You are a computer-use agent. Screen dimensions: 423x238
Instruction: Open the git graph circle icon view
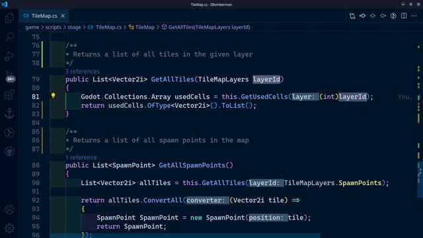point(9,132)
